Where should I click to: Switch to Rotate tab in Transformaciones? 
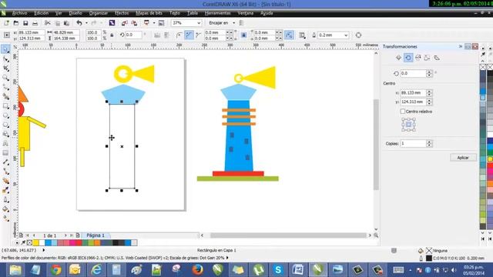tap(408, 58)
